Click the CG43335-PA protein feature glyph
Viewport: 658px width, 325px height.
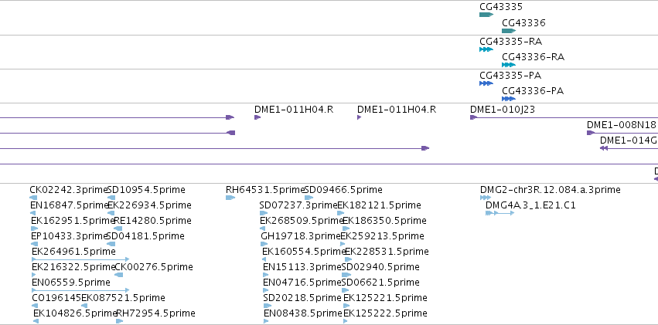486,83
